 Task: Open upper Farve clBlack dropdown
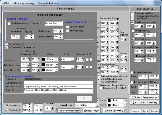125,100
